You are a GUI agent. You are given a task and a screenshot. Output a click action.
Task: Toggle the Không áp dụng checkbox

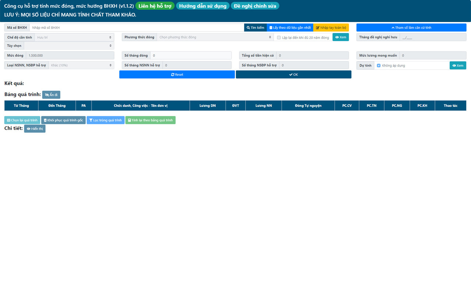[379, 65]
